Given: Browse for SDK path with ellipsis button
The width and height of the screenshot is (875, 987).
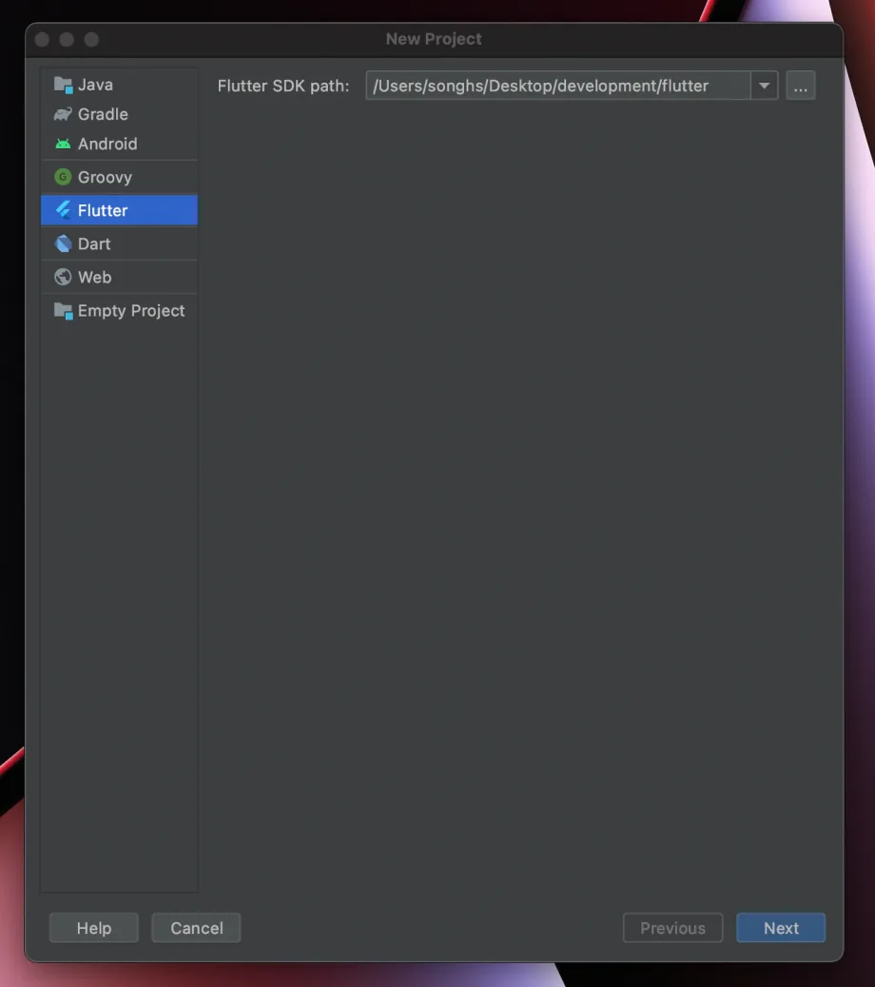Looking at the screenshot, I should 801,86.
